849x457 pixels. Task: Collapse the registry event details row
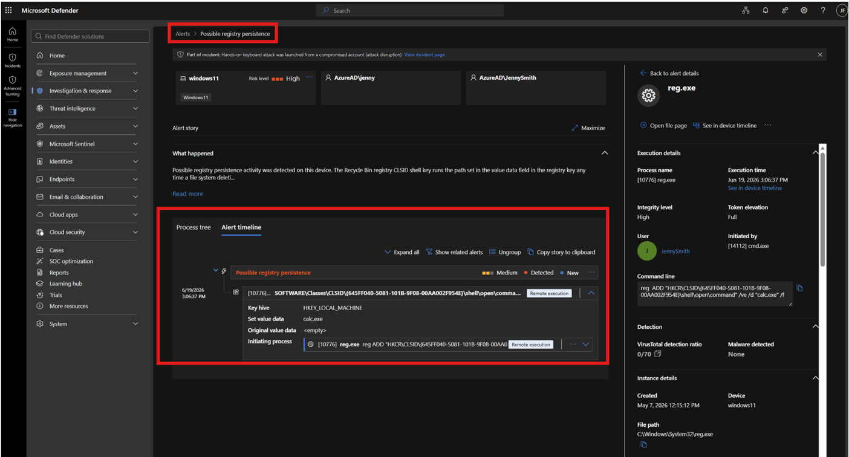[591, 293]
